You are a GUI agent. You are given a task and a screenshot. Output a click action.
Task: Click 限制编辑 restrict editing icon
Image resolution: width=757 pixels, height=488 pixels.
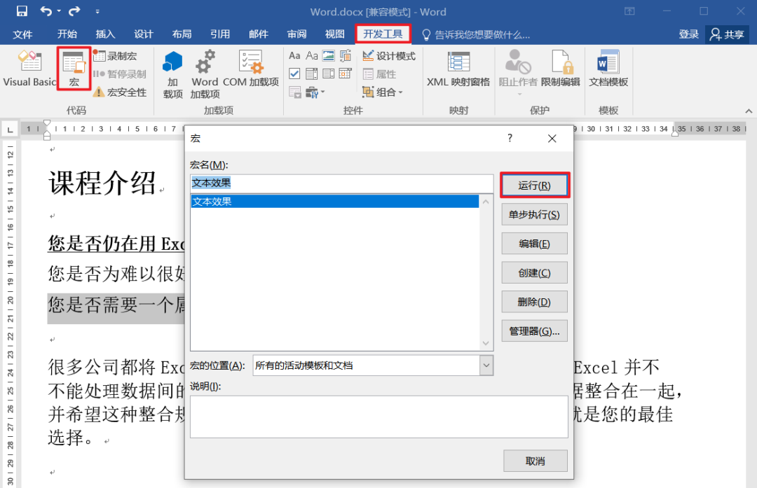point(561,69)
